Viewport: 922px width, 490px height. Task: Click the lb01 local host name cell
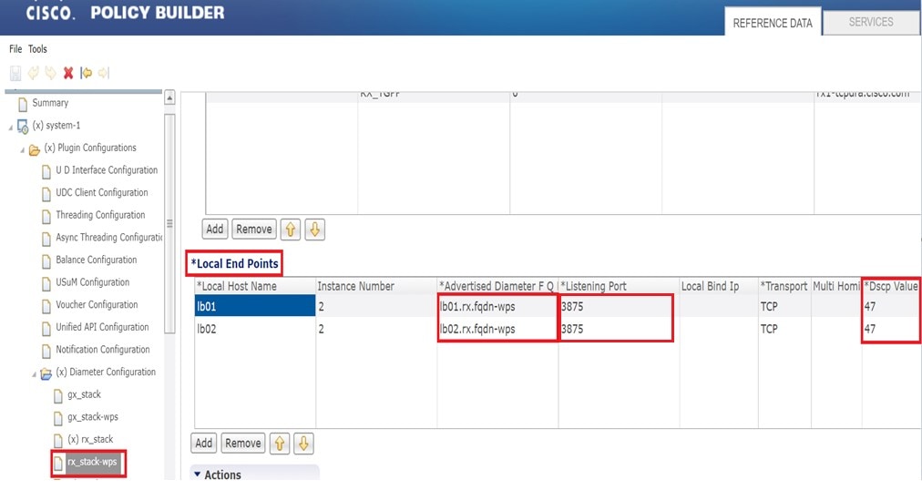pyautogui.click(x=254, y=306)
